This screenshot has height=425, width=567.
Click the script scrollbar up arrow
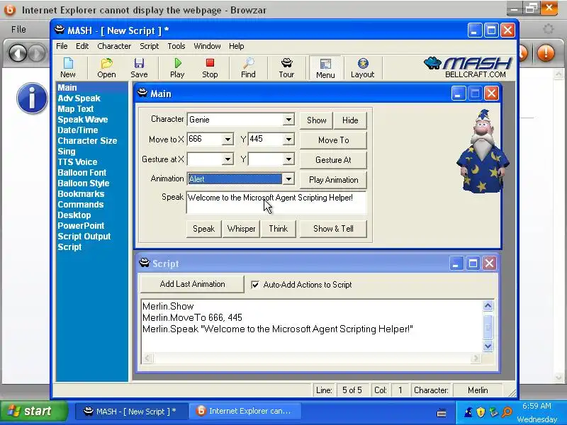pos(488,306)
